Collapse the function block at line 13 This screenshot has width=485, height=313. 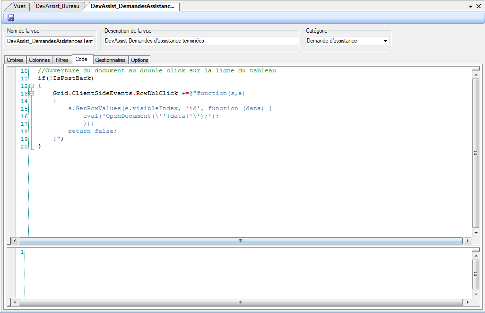pos(31,94)
